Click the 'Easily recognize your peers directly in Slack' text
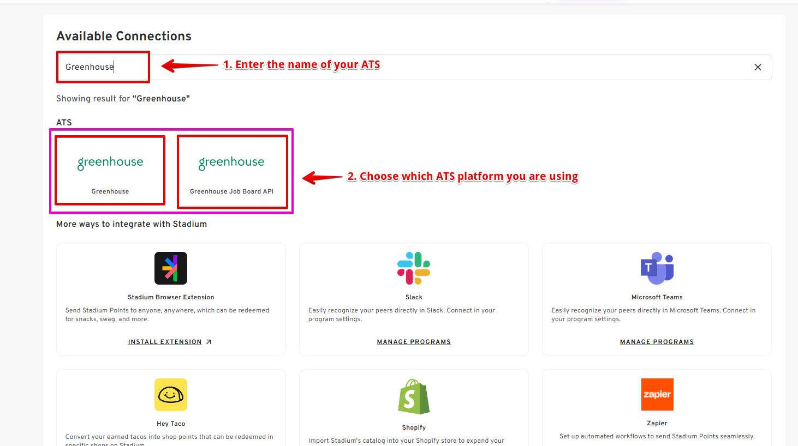This screenshot has width=798, height=446. (402, 315)
